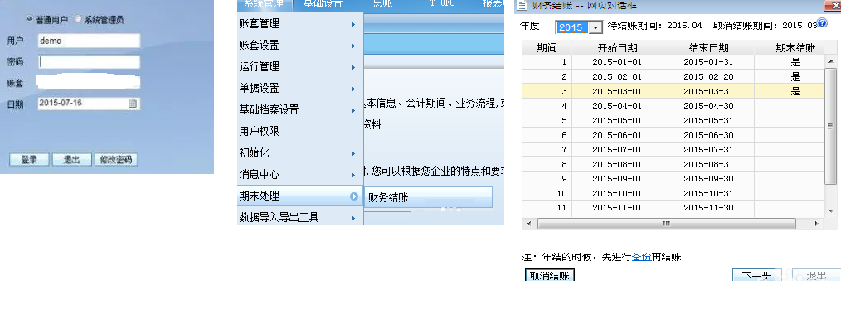Viewport: 860px width, 319px height.
Task: Click the vertical scrollbar thumb in the table
Action: click(831, 126)
